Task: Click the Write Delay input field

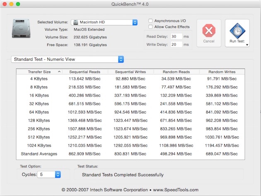Action: (176, 44)
